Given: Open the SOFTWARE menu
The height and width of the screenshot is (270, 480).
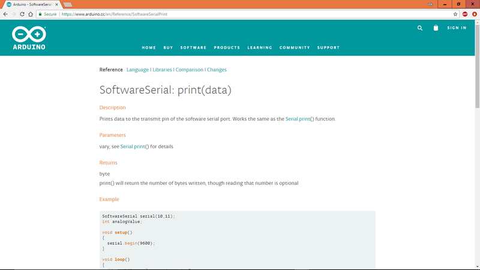Looking at the screenshot, I should [x=193, y=48].
